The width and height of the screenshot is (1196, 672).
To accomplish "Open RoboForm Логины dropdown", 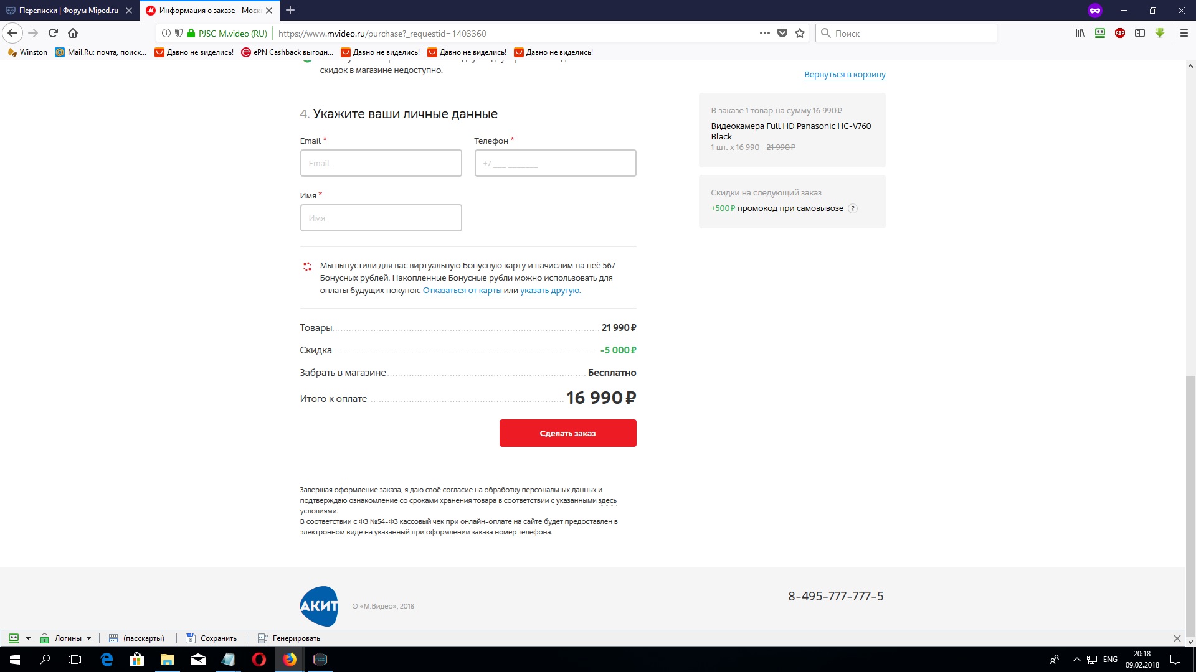I will coord(66,638).
